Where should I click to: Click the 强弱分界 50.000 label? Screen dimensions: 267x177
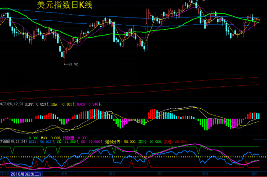[x=120, y=142]
